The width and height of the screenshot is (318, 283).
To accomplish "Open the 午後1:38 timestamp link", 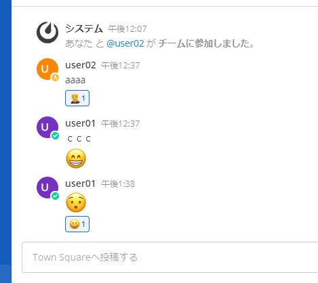I will [118, 184].
